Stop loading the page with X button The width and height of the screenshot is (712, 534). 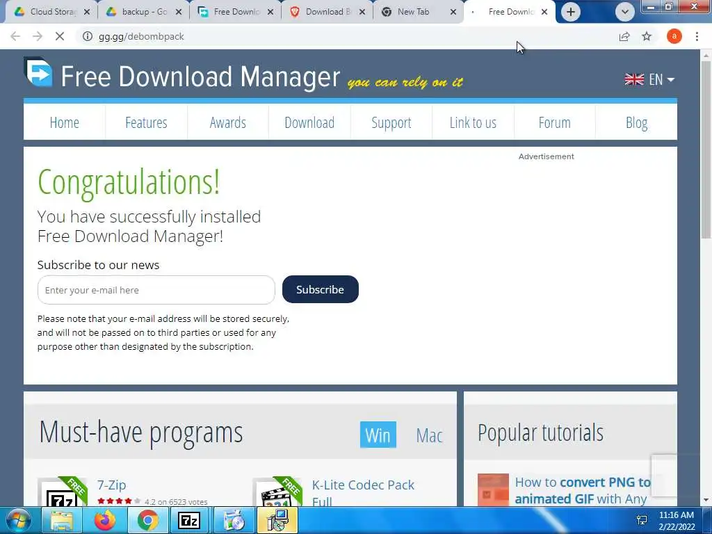[x=60, y=36]
